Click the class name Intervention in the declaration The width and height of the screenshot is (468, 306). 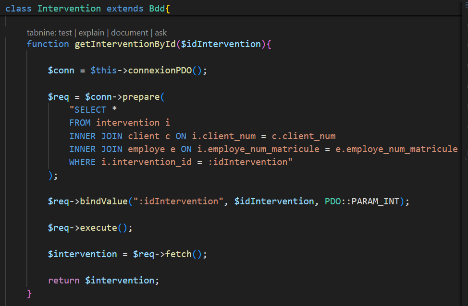[69, 9]
